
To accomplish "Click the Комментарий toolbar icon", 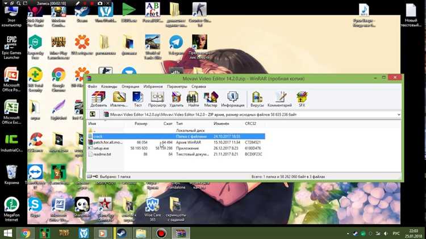I will pyautogui.click(x=279, y=99).
